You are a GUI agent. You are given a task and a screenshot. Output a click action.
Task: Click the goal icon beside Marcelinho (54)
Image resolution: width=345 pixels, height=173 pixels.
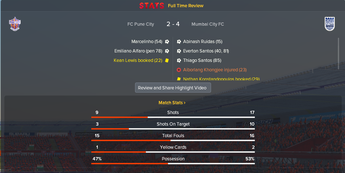pyautogui.click(x=167, y=42)
